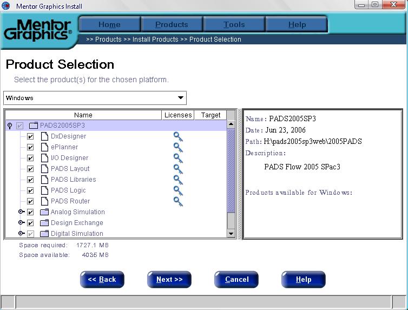408x310 pixels.
Task: Click the << Back button
Action: pos(102,280)
